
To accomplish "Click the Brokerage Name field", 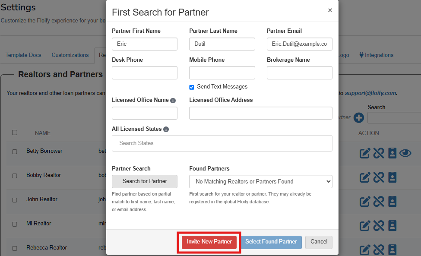I will [x=299, y=73].
